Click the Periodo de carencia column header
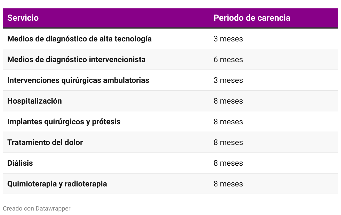This screenshot has height=215, width=341. 252,18
